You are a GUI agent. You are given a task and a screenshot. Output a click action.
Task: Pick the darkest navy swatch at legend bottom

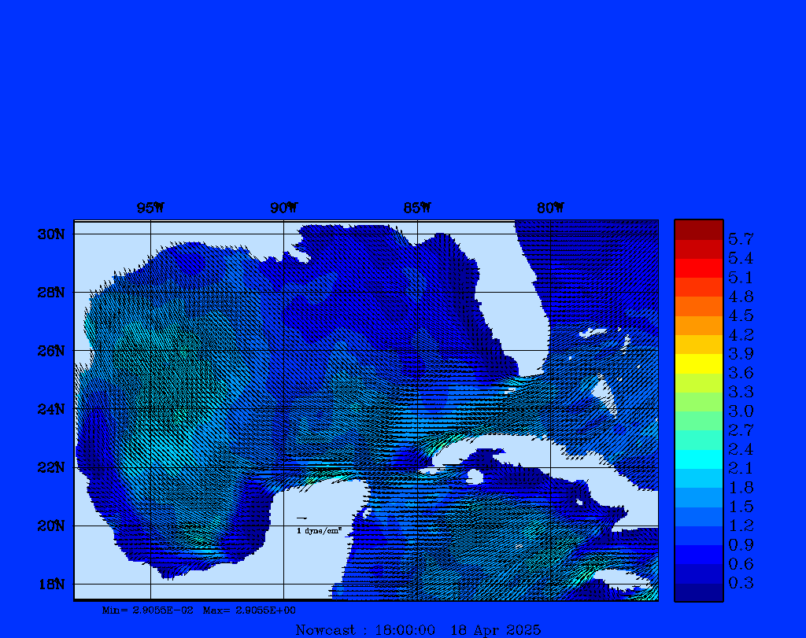point(698,592)
